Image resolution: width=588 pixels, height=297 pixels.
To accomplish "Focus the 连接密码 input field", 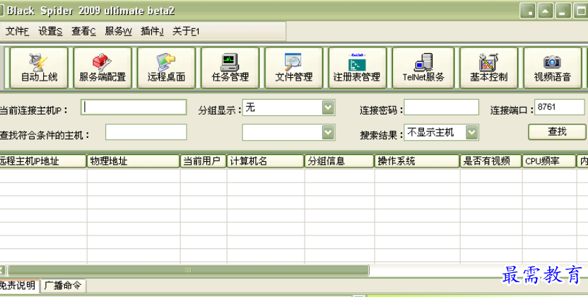I will (x=442, y=107).
